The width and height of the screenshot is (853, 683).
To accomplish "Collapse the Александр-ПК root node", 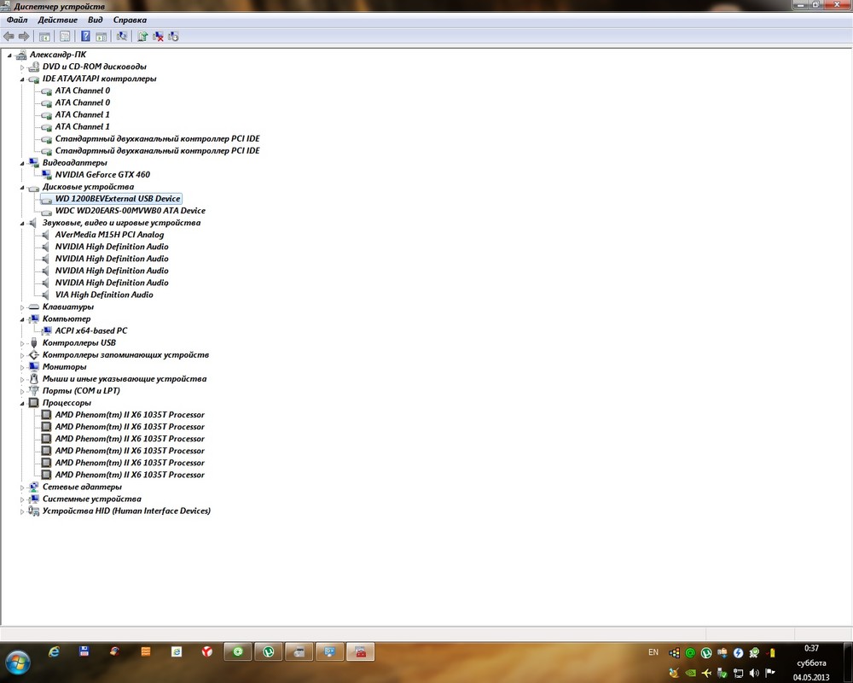I will point(9,55).
